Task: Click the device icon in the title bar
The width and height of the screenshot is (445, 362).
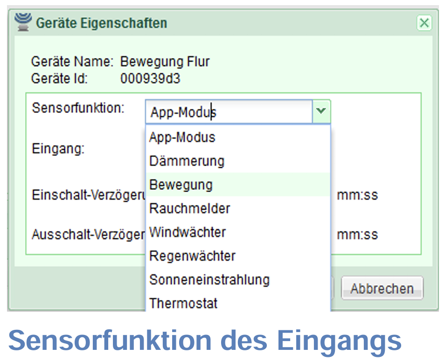Action: (x=23, y=22)
